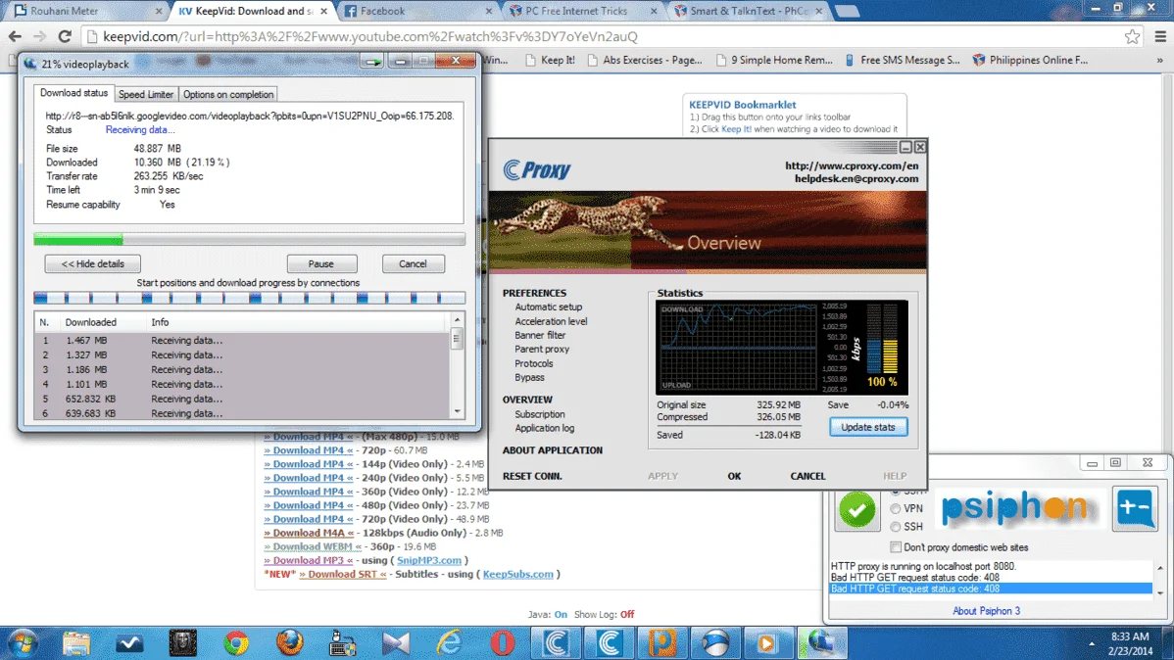
Task: Open the 9 Simple Home Rem... bookmark
Action: point(773,60)
